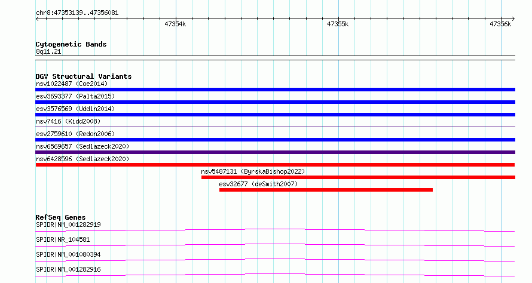Click the nsv6428596 (Sedlazeck2020) label
Image resolution: width=532 pixels, height=283 pixels.
pyautogui.click(x=82, y=159)
